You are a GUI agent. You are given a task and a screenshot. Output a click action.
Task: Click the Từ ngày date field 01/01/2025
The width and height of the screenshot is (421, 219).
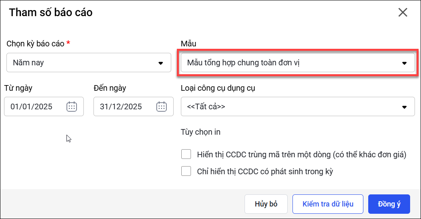37,106
